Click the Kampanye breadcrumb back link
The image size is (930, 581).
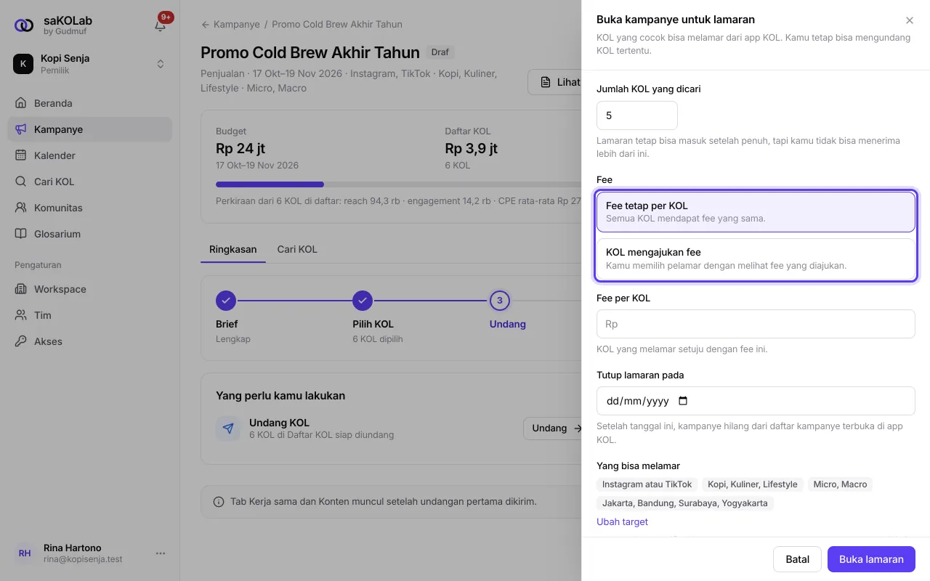(x=230, y=24)
